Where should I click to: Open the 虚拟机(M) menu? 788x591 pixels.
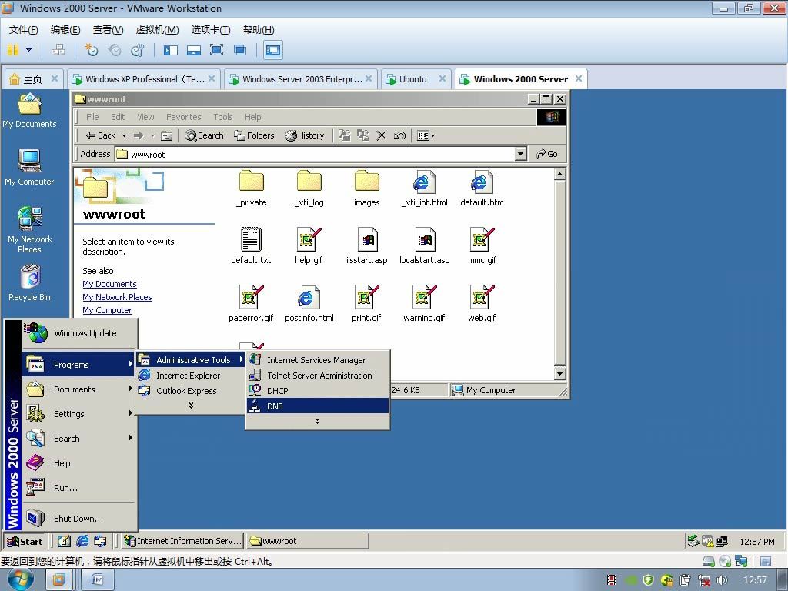157,30
